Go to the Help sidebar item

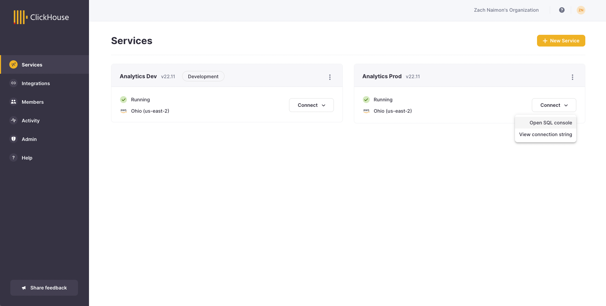pyautogui.click(x=27, y=158)
